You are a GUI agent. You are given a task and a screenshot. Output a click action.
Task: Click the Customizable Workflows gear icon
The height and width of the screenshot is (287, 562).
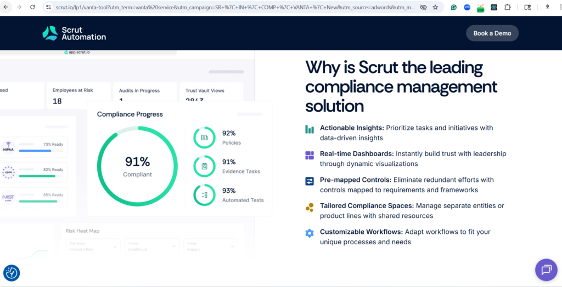(310, 233)
